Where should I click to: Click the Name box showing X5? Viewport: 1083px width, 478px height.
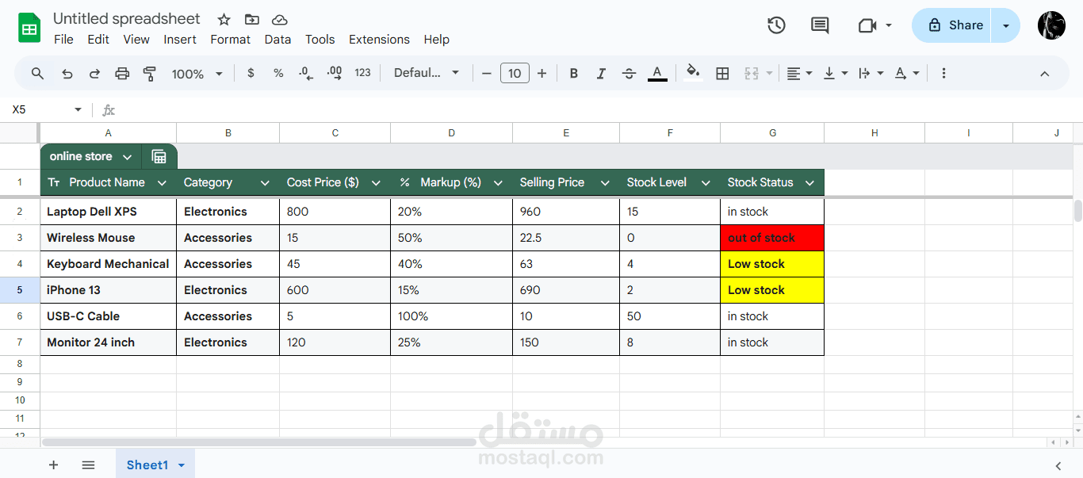click(40, 109)
